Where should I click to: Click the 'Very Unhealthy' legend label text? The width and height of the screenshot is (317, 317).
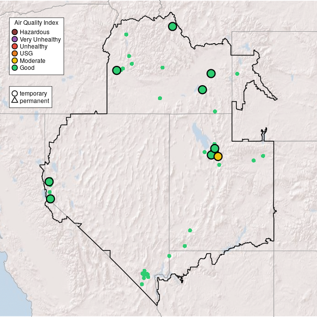pyautogui.click(x=40, y=39)
